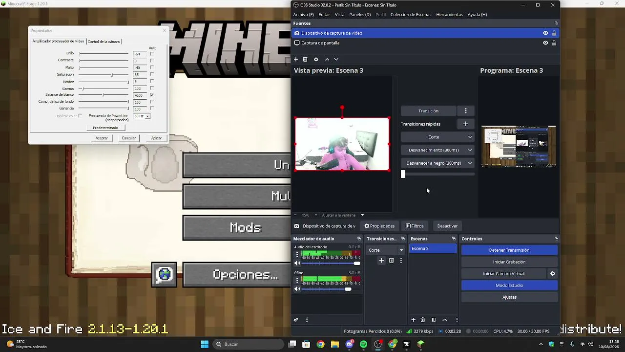625x352 pixels.
Task: Open Audio del escritorio options menu
Action: (297, 254)
